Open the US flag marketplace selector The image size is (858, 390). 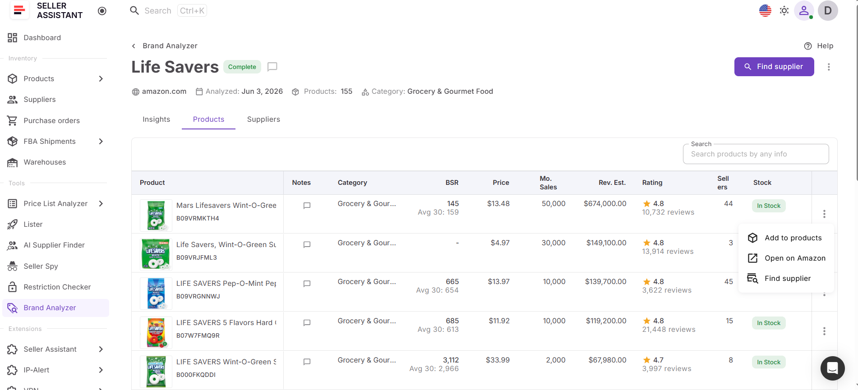coord(765,11)
